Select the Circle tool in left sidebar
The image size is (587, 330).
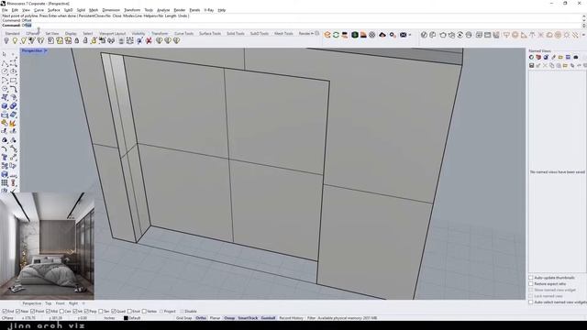point(5,71)
